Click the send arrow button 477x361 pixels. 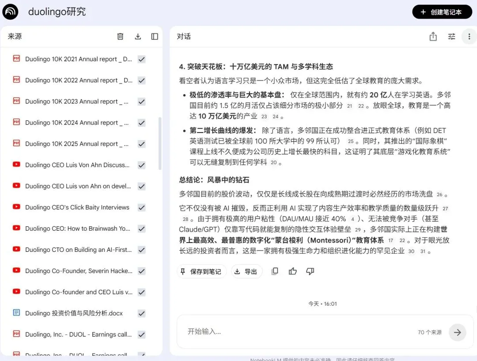tap(457, 332)
